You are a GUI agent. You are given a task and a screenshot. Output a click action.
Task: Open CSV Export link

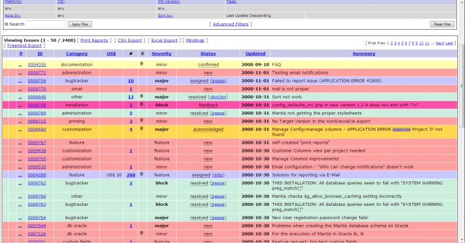(130, 41)
